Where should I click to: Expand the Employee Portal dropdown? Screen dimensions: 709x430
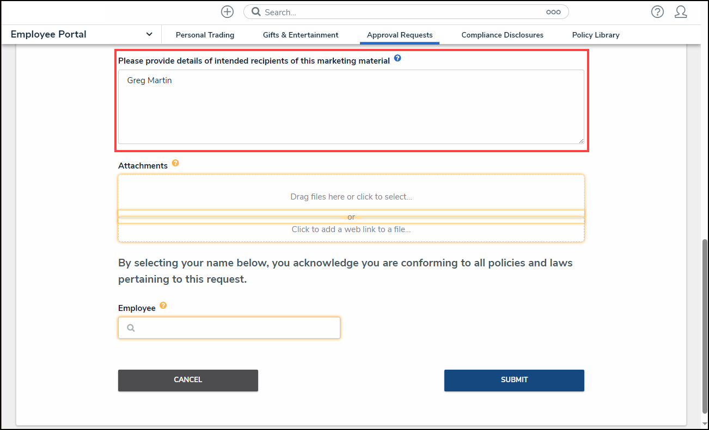coord(149,34)
